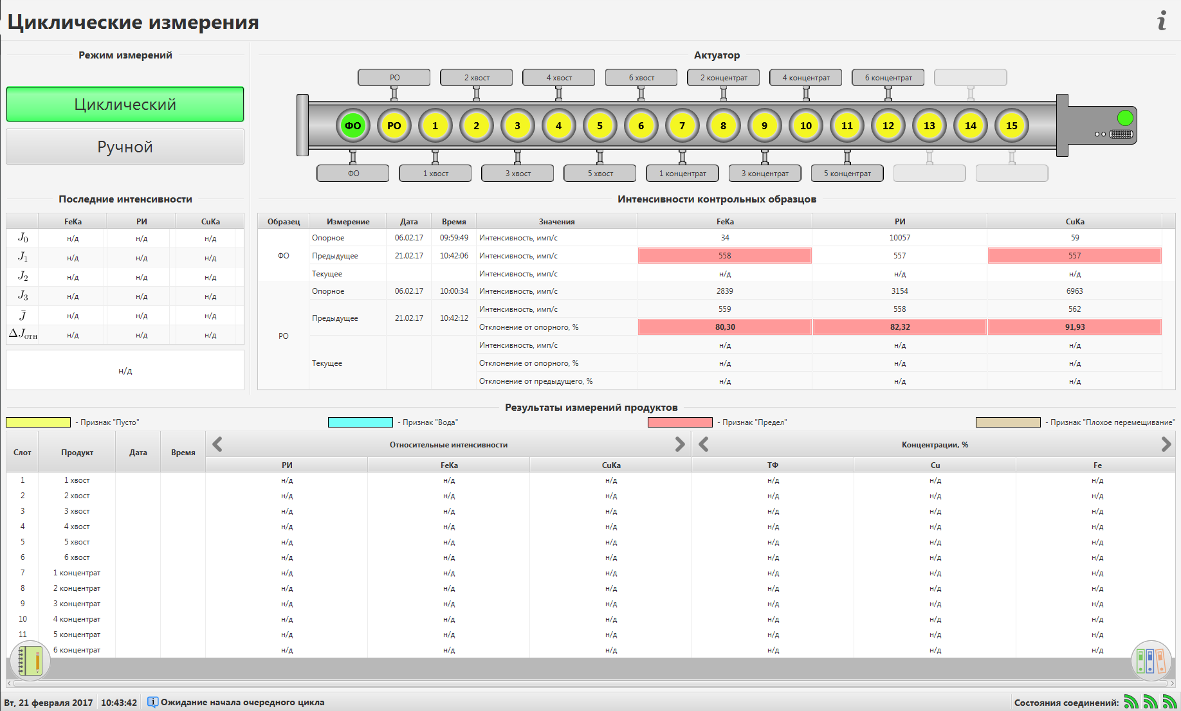Click the horizontal scrollbar under results table

[590, 683]
